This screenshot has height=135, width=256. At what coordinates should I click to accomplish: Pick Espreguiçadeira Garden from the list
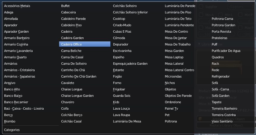click(x=130, y=64)
